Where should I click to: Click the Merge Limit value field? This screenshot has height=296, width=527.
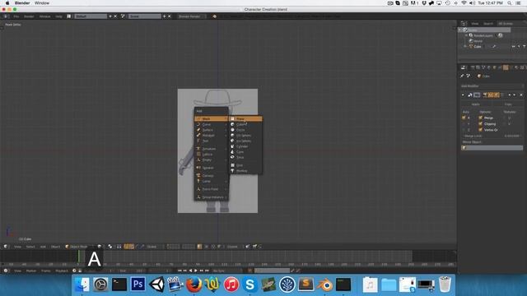tap(492, 136)
